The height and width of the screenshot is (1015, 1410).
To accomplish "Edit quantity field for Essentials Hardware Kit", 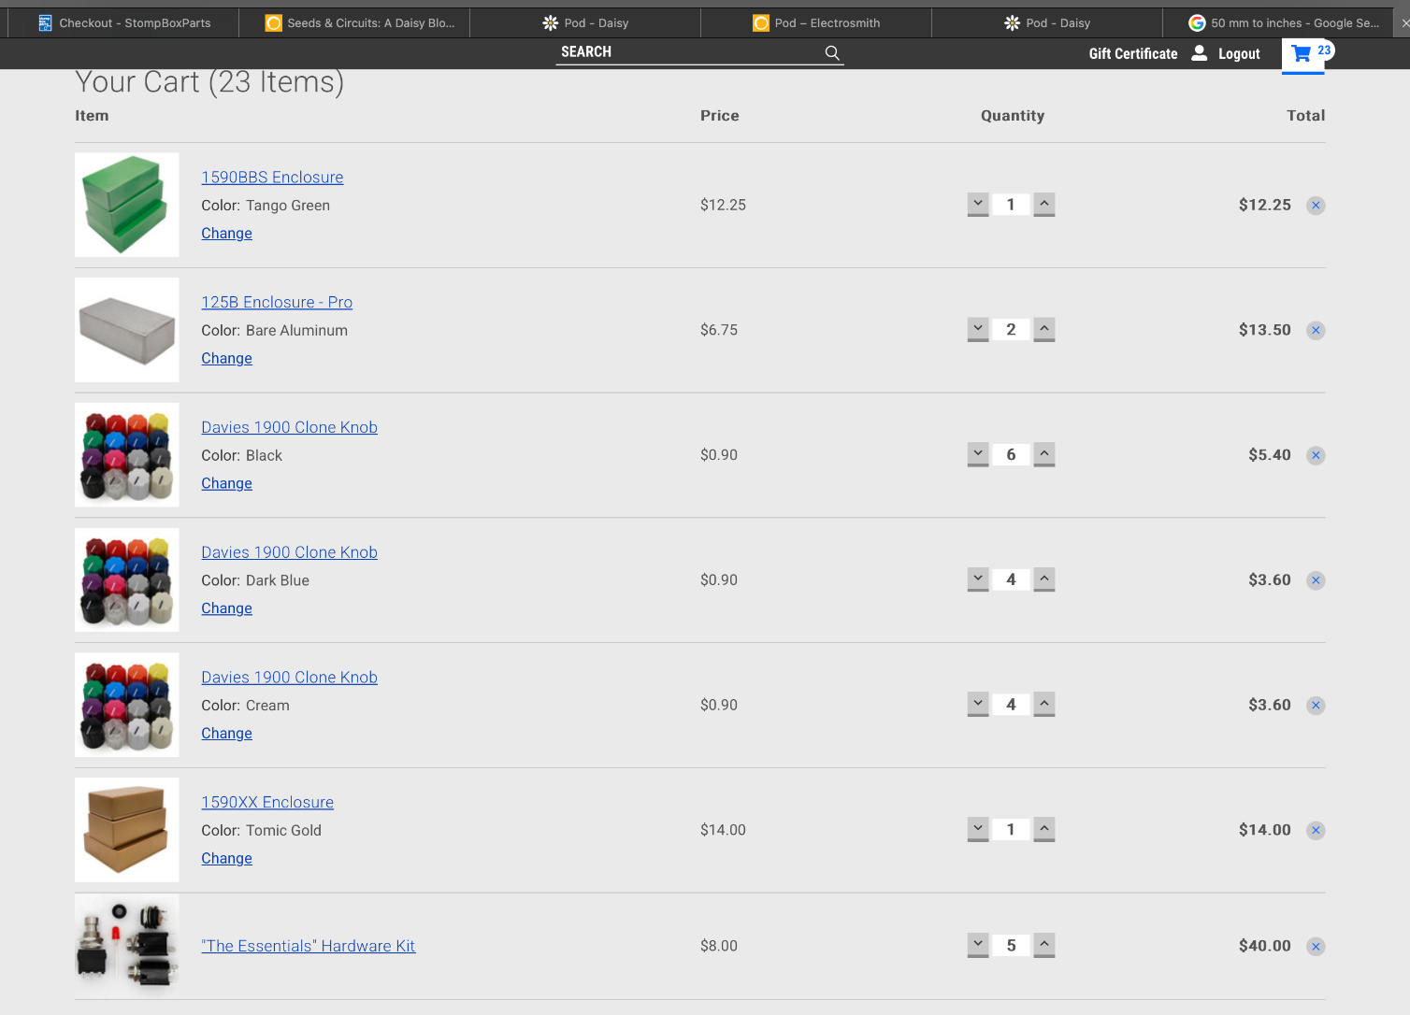I will tap(1011, 946).
